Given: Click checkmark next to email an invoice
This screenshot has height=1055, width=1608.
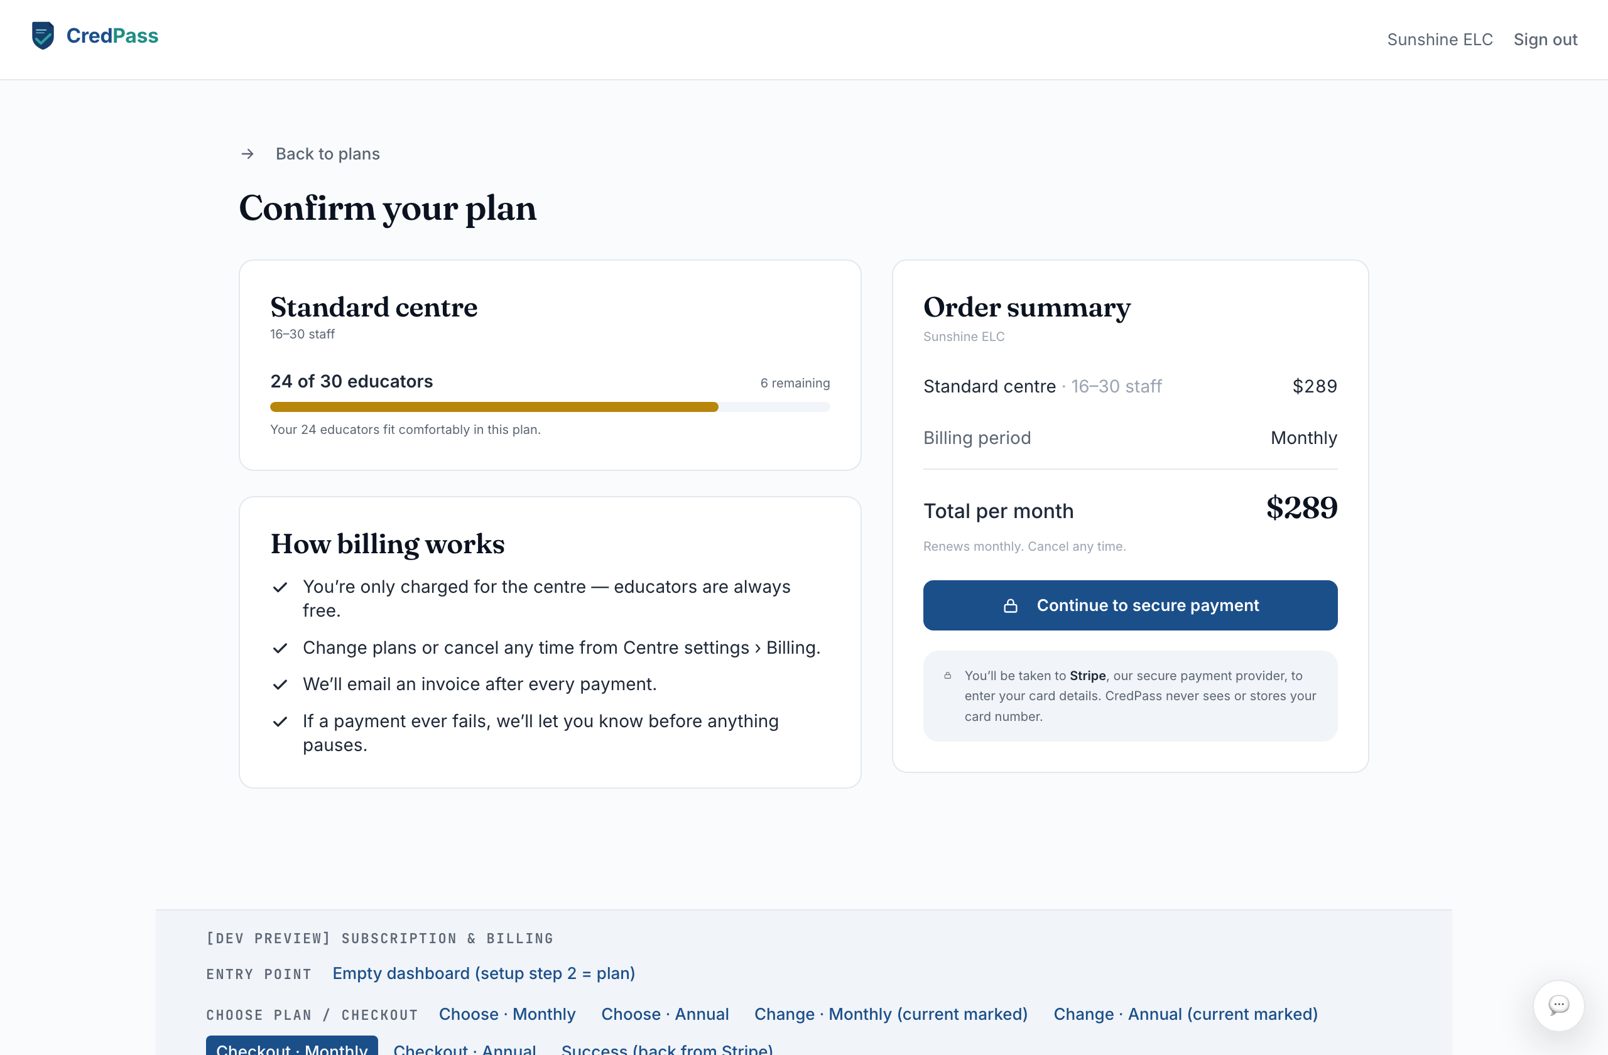Looking at the screenshot, I should (x=280, y=684).
